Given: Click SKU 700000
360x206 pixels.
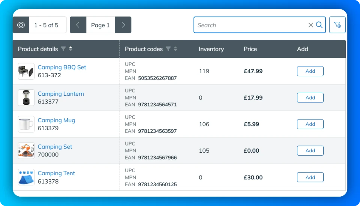Looking at the screenshot, I should point(48,155).
